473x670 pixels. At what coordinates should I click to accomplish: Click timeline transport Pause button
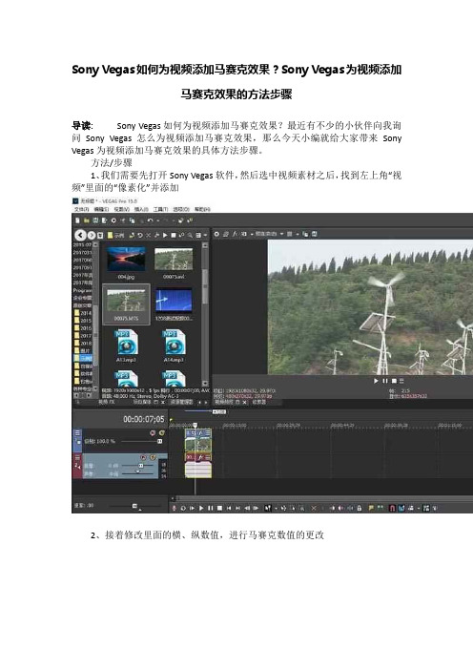point(210,508)
